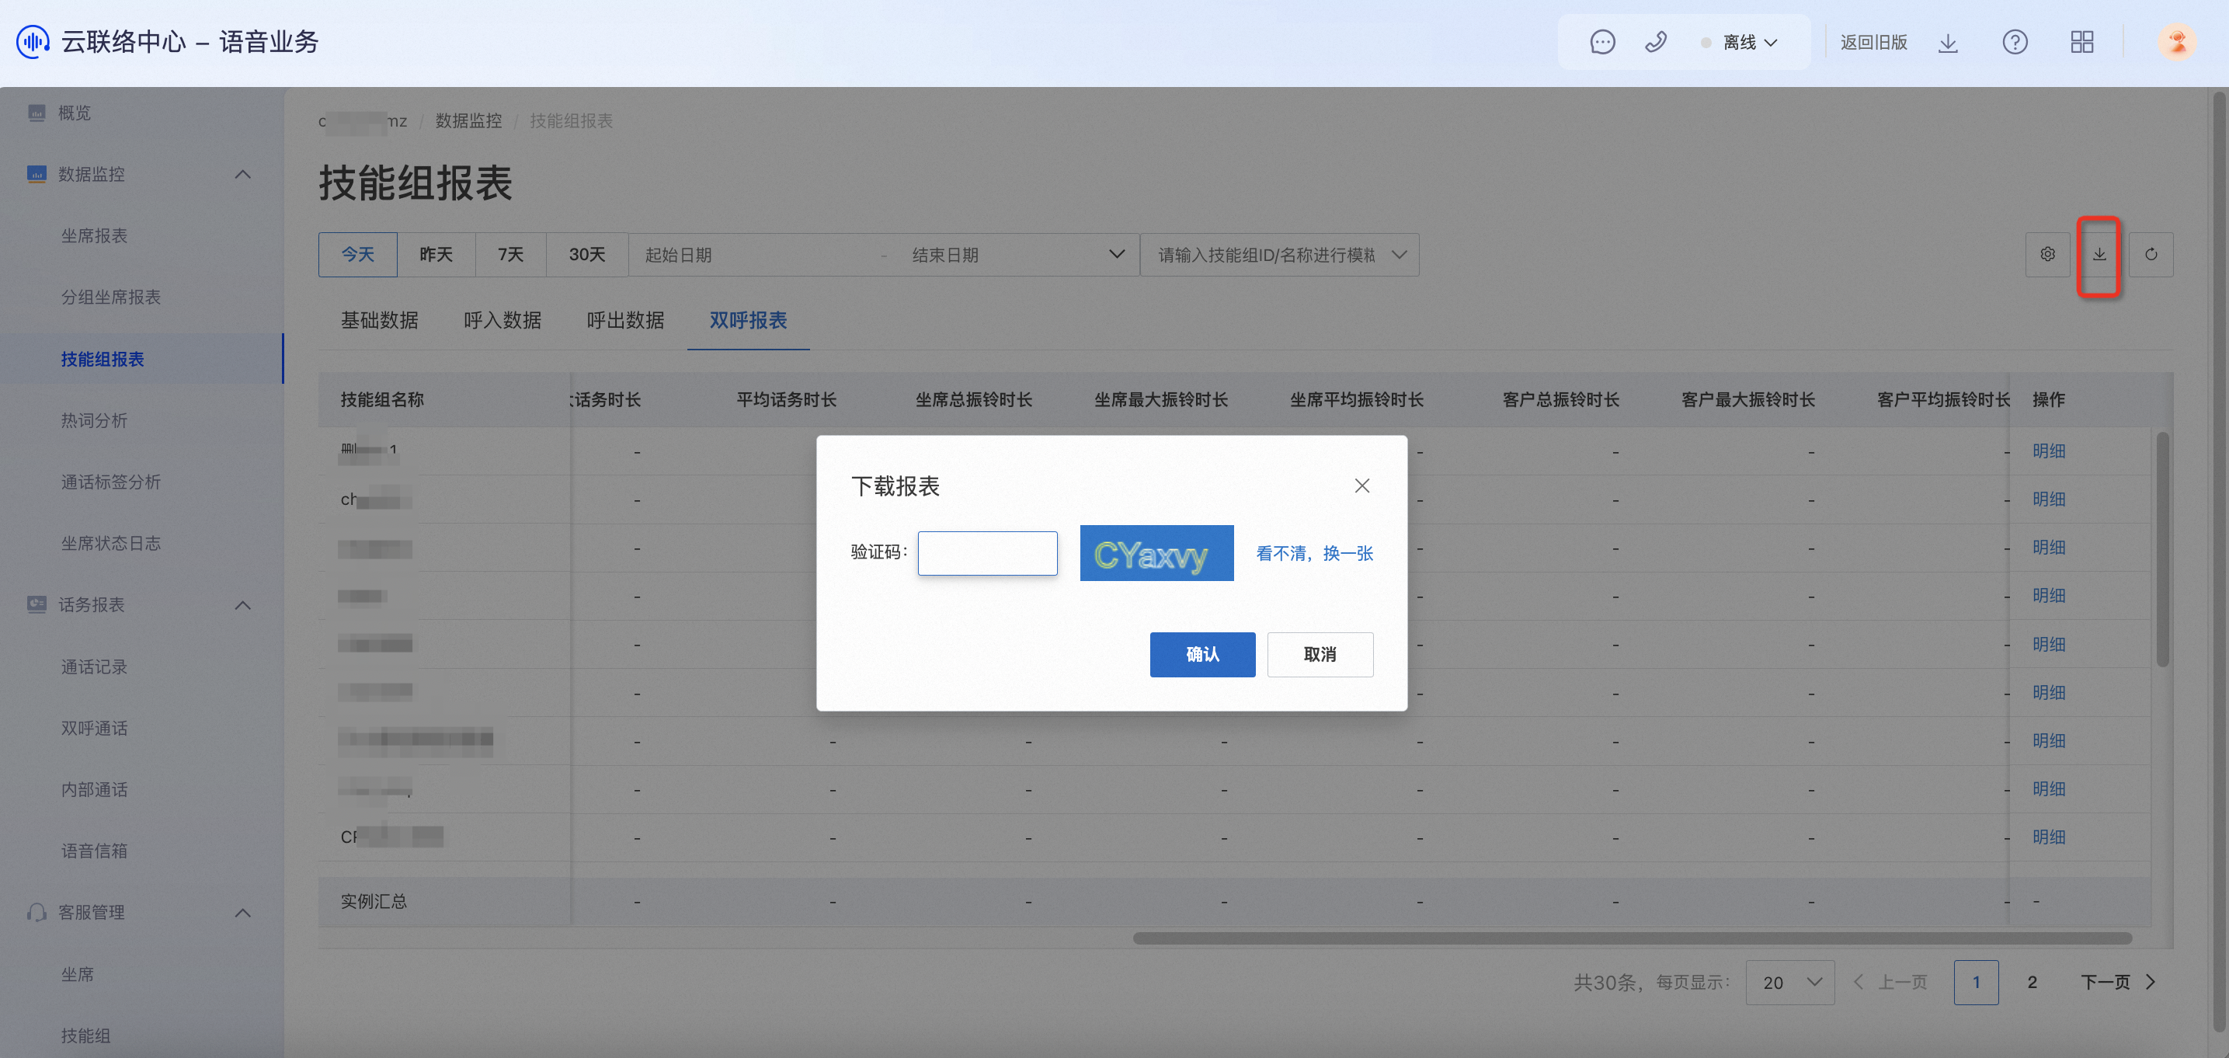Click the user avatar
This screenshot has width=2229, height=1058.
click(2175, 41)
